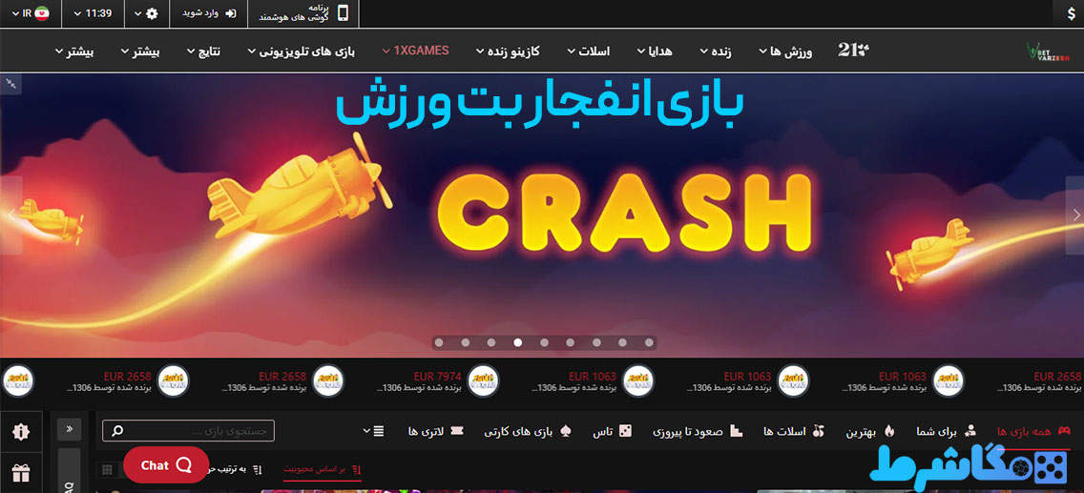Open the بیشتر menu beside نتایج

(x=140, y=51)
